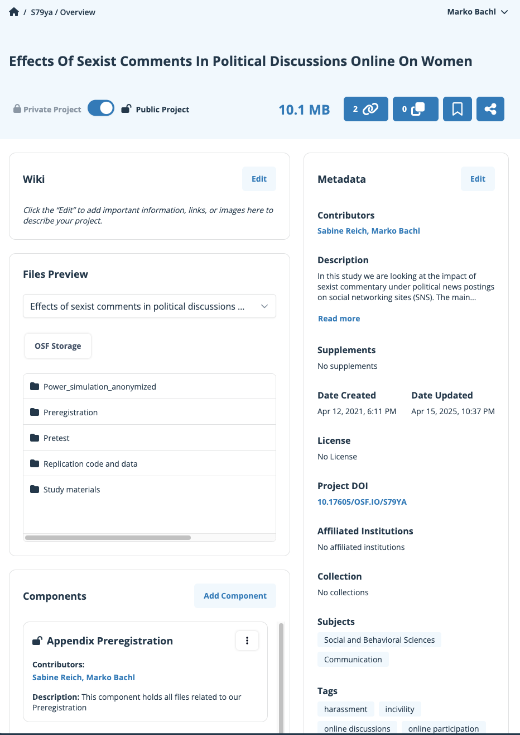This screenshot has height=735, width=520.
Task: Open the linked projects button showing 2
Action: pyautogui.click(x=365, y=110)
